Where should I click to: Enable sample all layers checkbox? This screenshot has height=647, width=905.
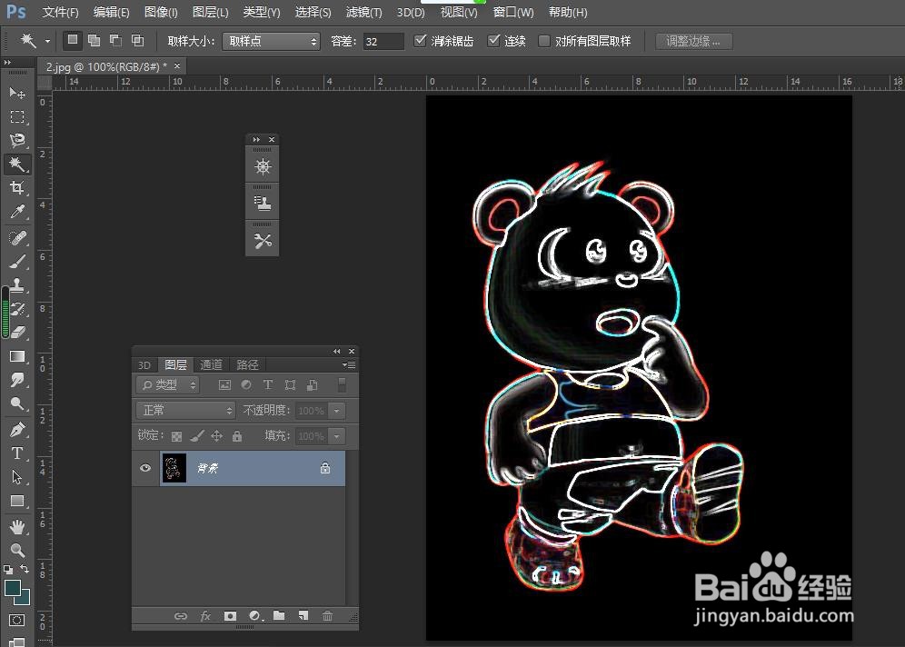pyautogui.click(x=544, y=41)
